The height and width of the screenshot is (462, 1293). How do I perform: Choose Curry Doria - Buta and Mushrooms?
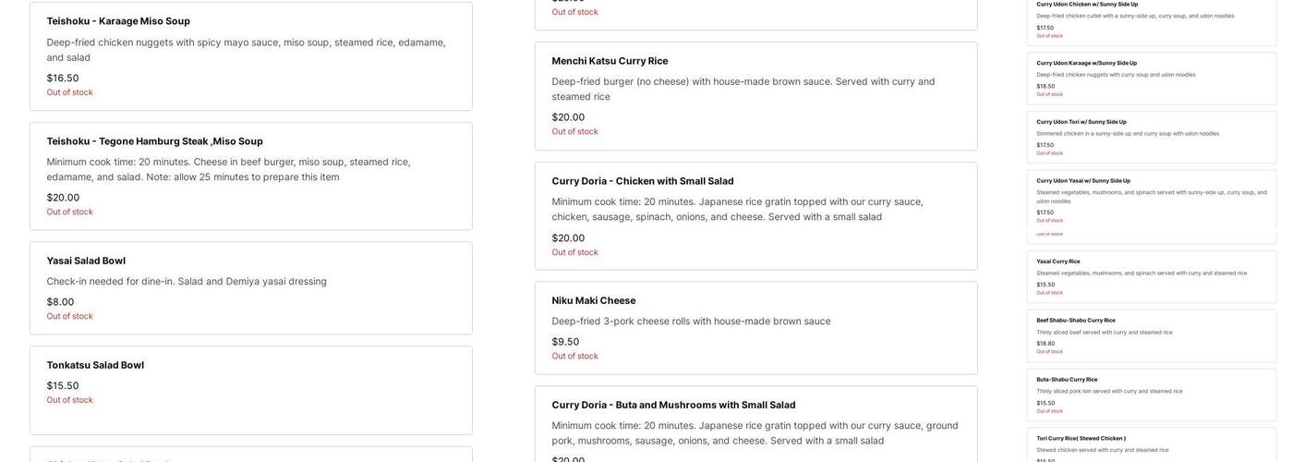[673, 405]
